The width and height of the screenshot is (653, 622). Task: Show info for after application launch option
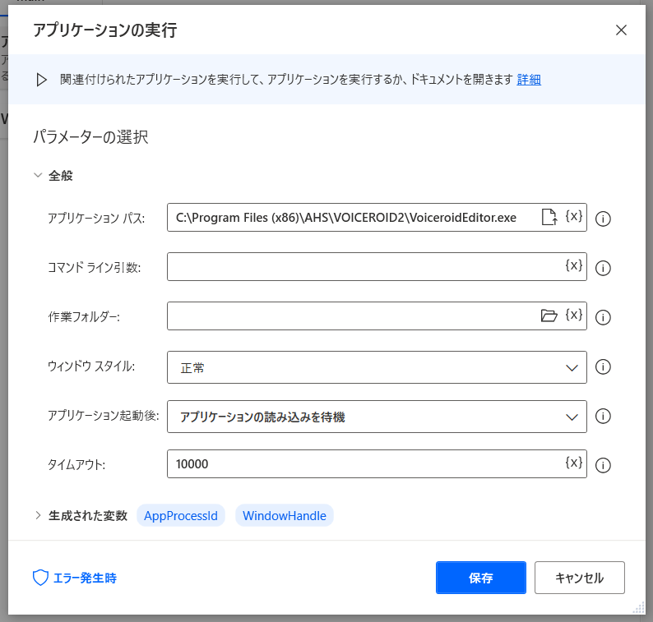[603, 416]
